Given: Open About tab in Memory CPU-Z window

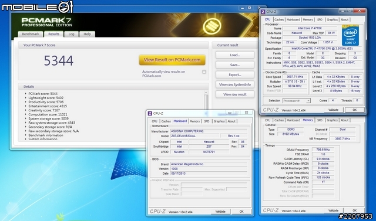Looking at the screenshot, I should click(x=345, y=120).
